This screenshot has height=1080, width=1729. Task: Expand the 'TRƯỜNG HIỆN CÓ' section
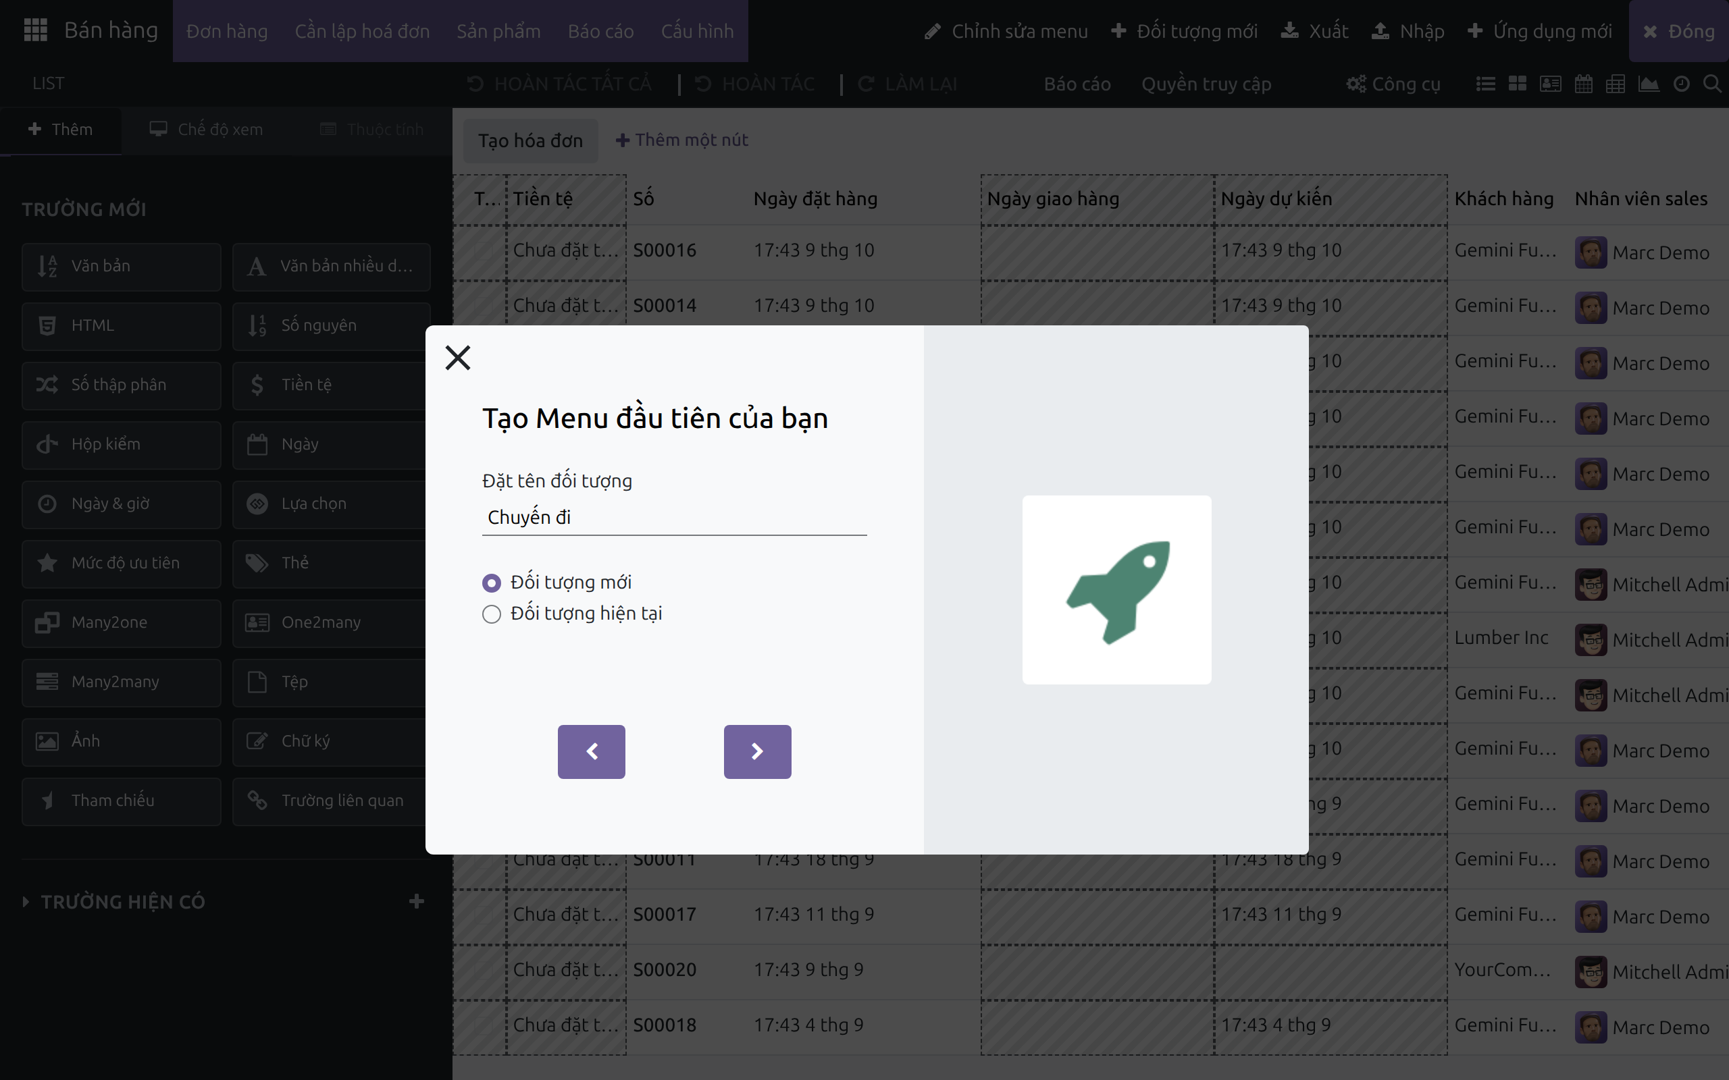114,901
